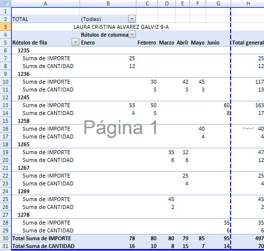Screen dimensions: 264x251
Task: Select the LAURA CRISTINA ALVAREZ GALVIZ 9-A title
Action: (x=121, y=27)
